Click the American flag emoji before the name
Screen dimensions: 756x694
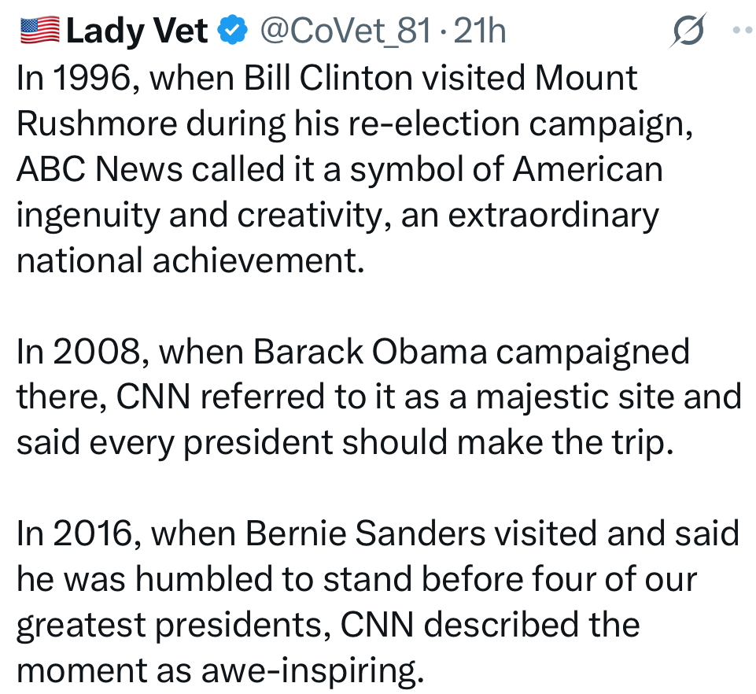click(39, 31)
